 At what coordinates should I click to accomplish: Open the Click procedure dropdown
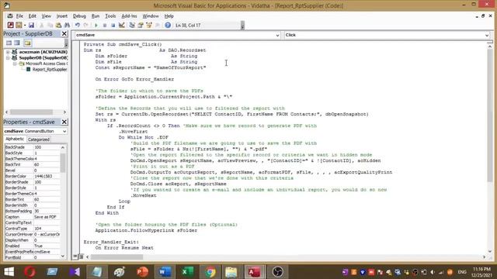click(487, 35)
